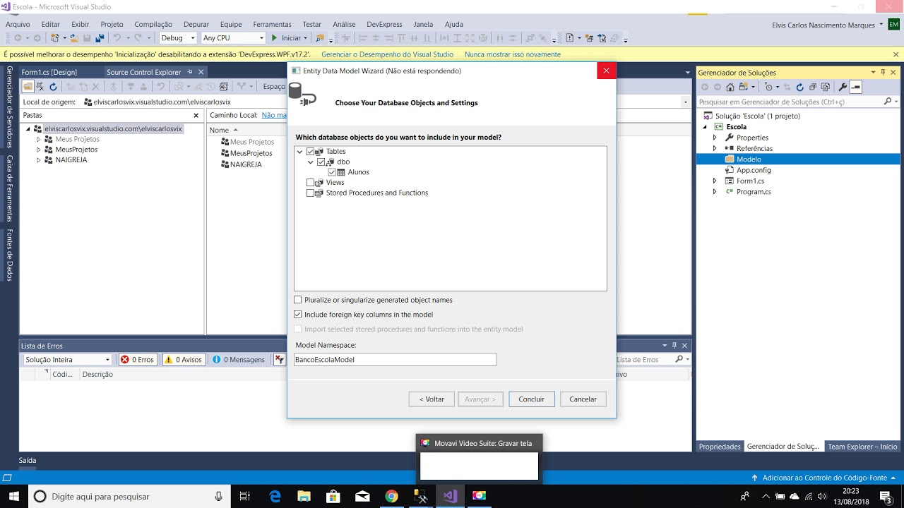Click the Save All icon in main toolbar
The height and width of the screenshot is (508, 904).
(x=100, y=38)
